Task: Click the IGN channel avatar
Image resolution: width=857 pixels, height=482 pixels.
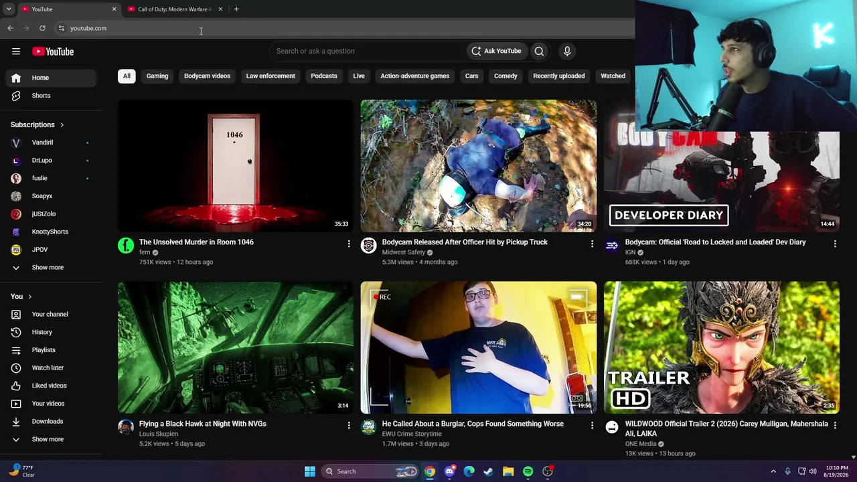Action: tap(612, 246)
